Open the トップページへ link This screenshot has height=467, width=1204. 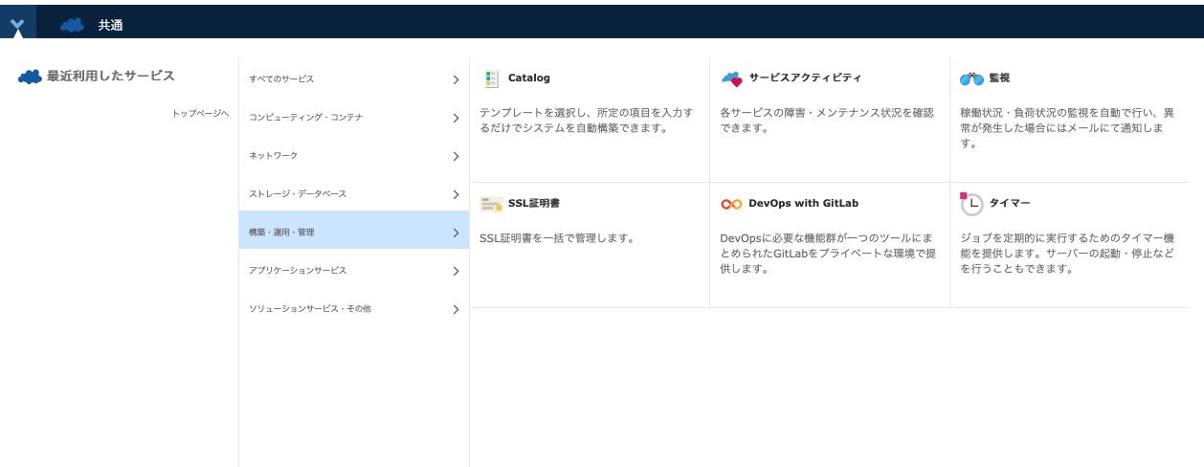(200, 113)
